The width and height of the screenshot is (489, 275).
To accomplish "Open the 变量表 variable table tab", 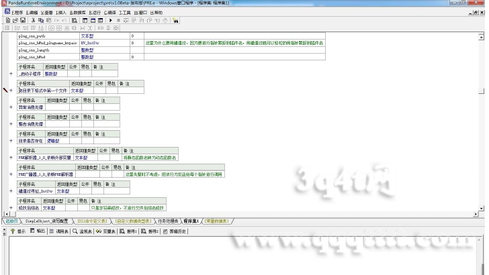I will pyautogui.click(x=105, y=231).
